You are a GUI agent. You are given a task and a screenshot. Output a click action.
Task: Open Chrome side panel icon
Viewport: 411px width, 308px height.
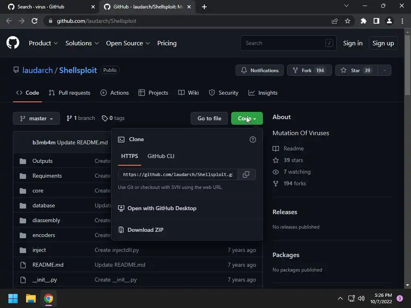(x=376, y=21)
